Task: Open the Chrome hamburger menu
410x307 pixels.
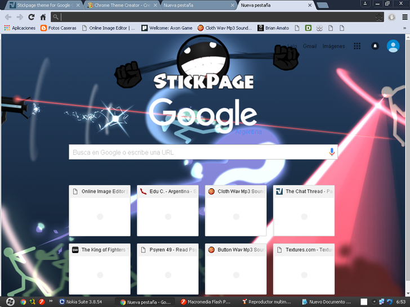Action: [x=404, y=17]
